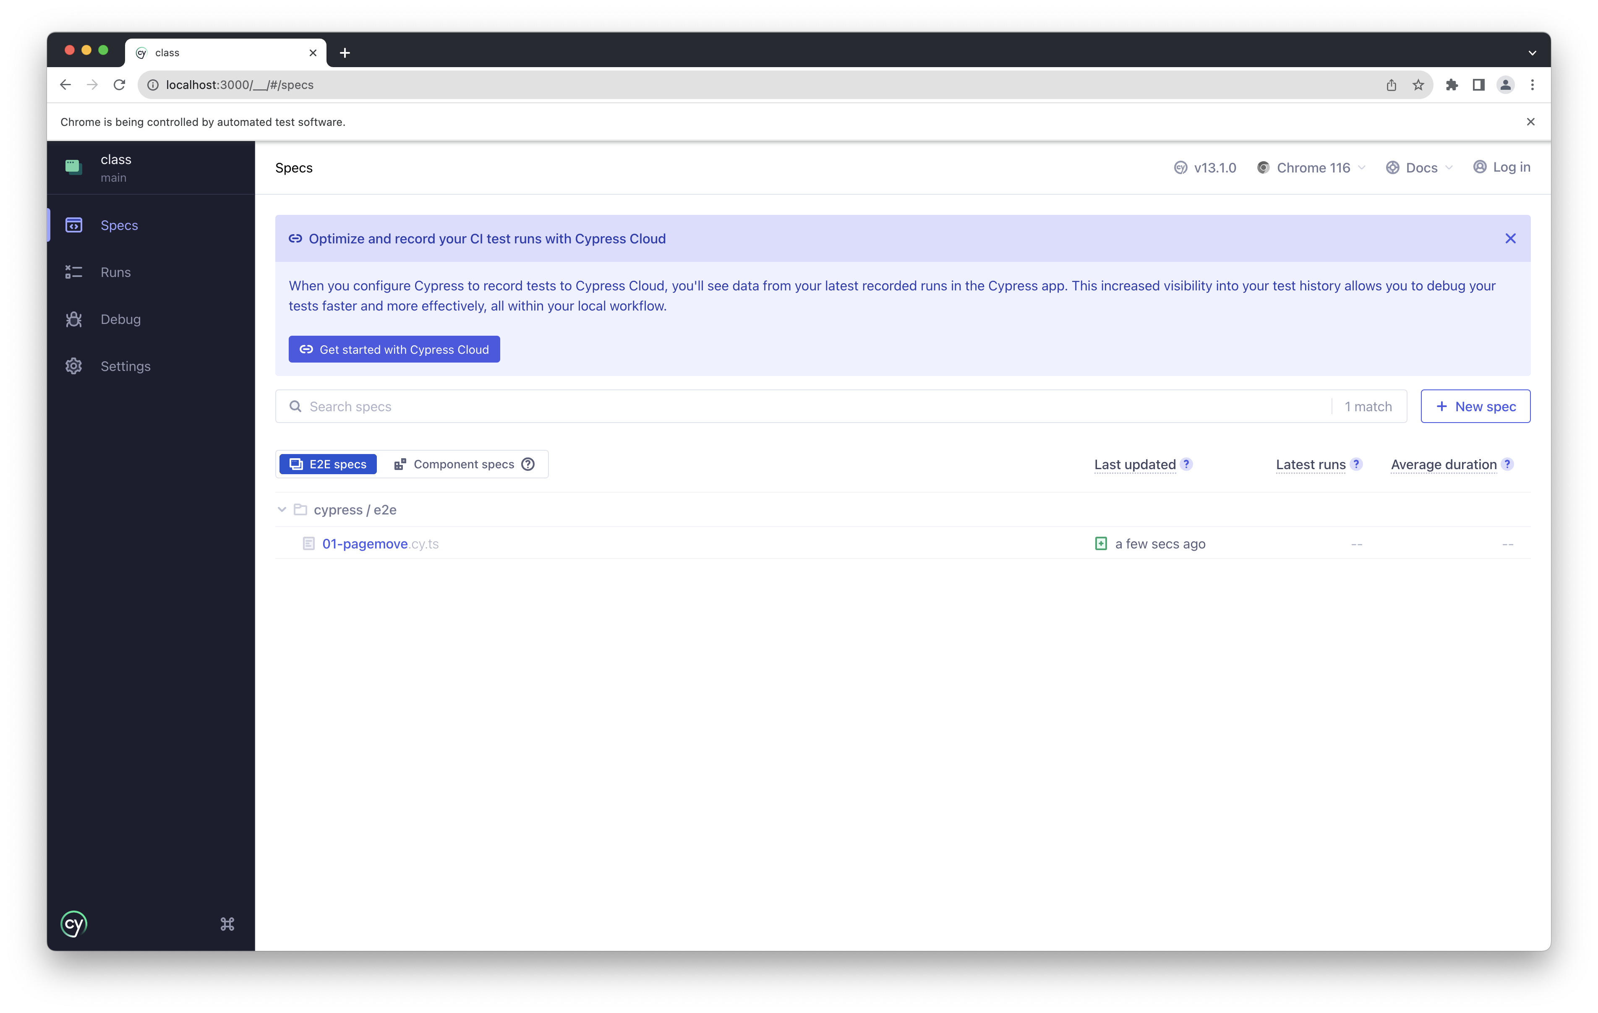Open the Settings gear icon
The width and height of the screenshot is (1598, 1013).
point(74,366)
